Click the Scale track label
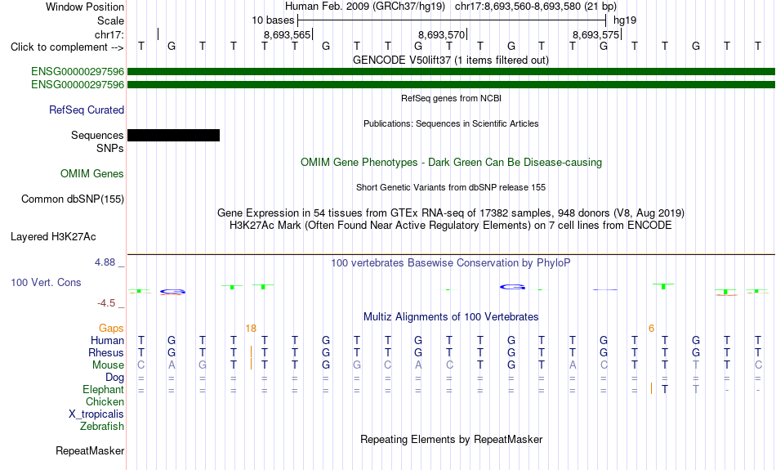776x470 pixels. pos(110,20)
